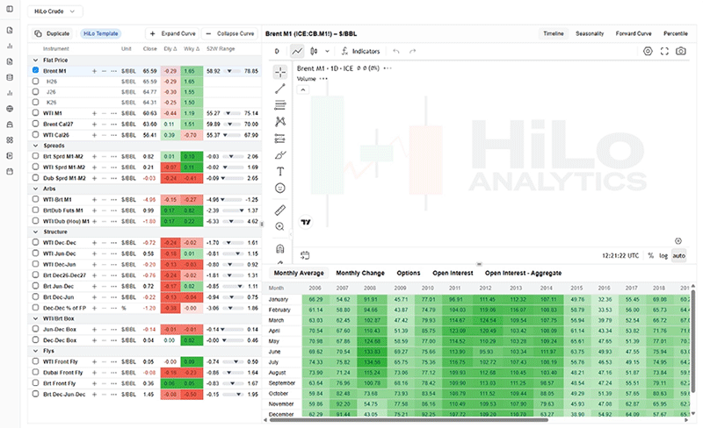Redo last chart action

[x=412, y=51]
